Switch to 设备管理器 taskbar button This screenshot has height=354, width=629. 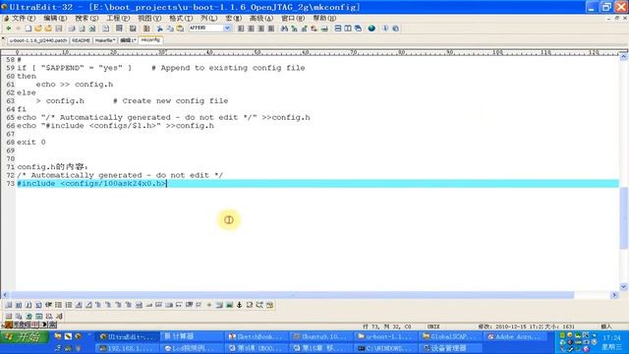coord(451,348)
